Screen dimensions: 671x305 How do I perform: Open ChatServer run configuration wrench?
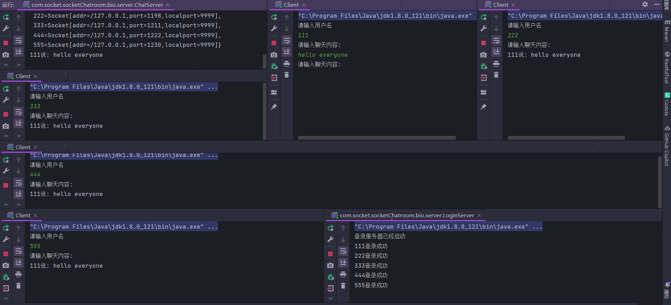tap(6, 28)
